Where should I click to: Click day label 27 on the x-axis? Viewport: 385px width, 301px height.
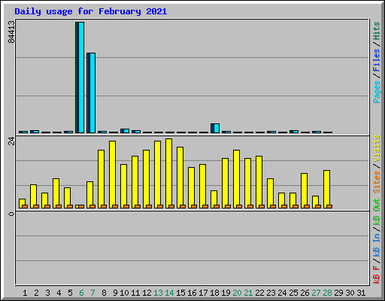(316, 293)
